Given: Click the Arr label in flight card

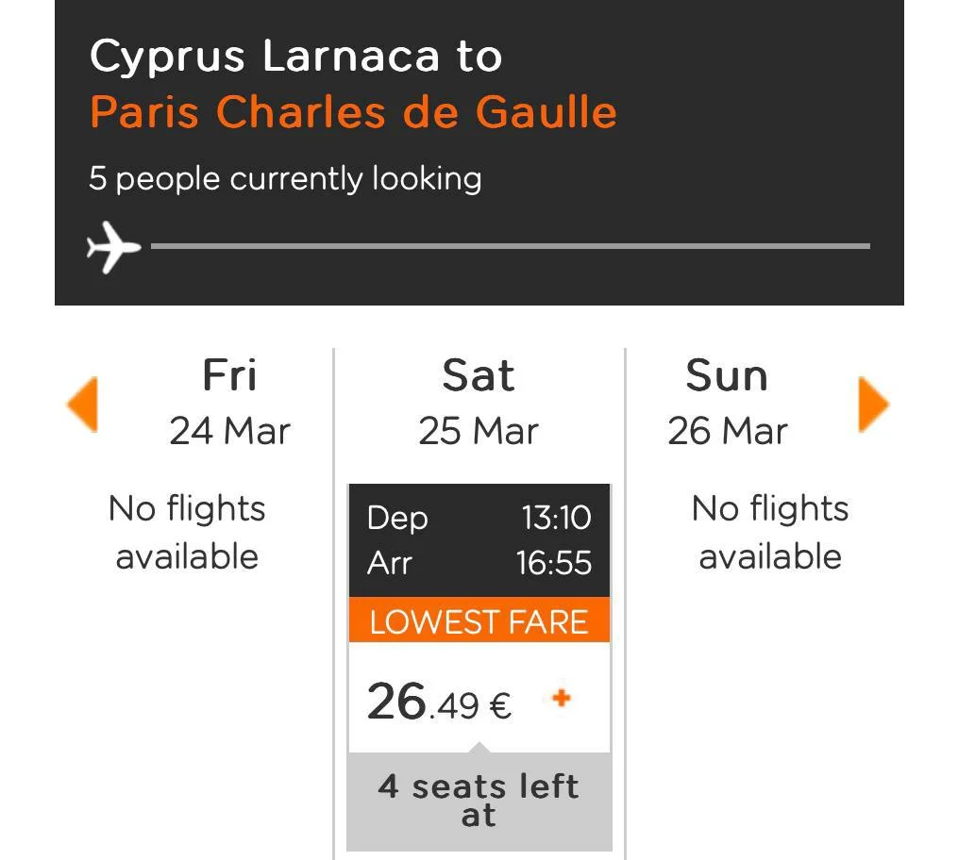Looking at the screenshot, I should pyautogui.click(x=390, y=564).
